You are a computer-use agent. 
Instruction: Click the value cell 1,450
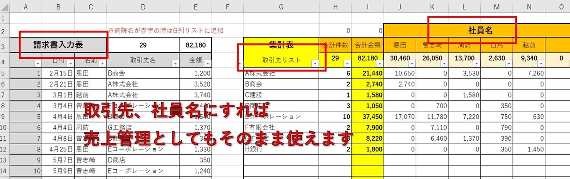click(x=528, y=149)
